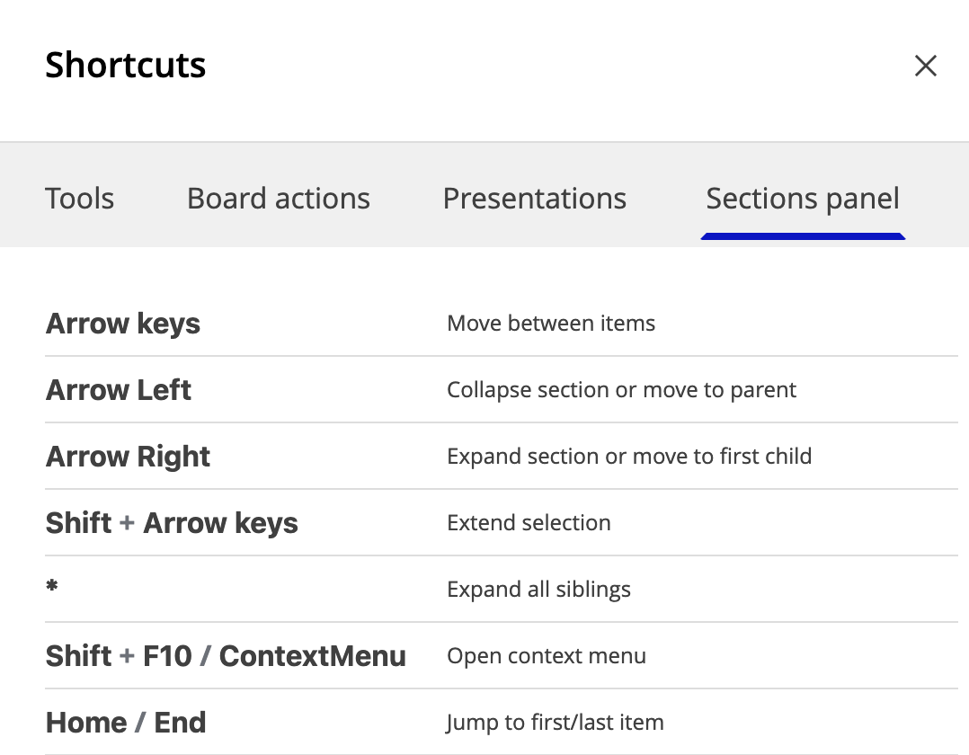This screenshot has width=969, height=755.
Task: Click the Shortcuts dialog title
Action: tap(126, 65)
